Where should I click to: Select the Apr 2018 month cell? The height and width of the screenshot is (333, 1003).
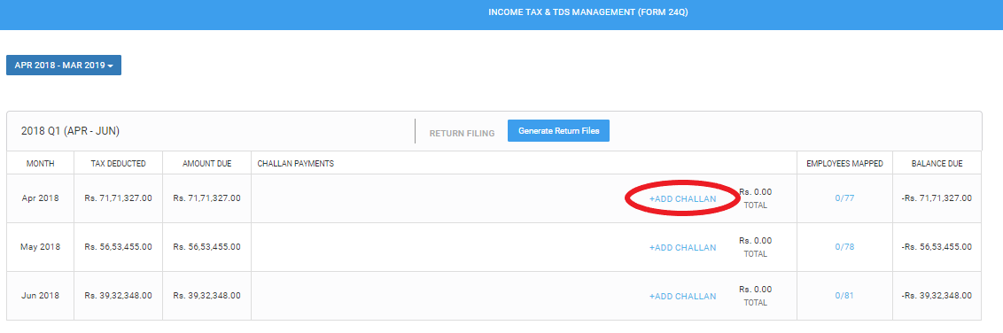(x=40, y=198)
